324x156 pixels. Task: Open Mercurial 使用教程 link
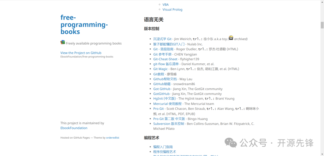(167, 104)
